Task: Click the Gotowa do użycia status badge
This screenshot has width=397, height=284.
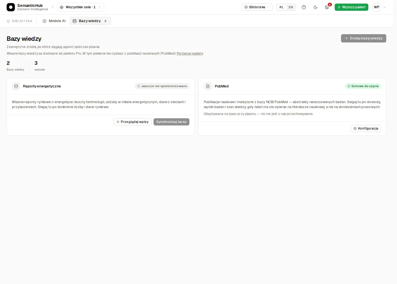Action: point(363,86)
